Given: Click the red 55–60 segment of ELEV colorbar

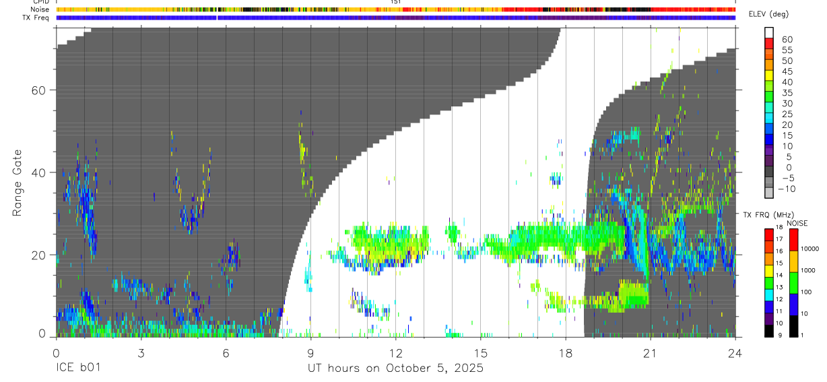Looking at the screenshot, I should pyautogui.click(x=769, y=44).
